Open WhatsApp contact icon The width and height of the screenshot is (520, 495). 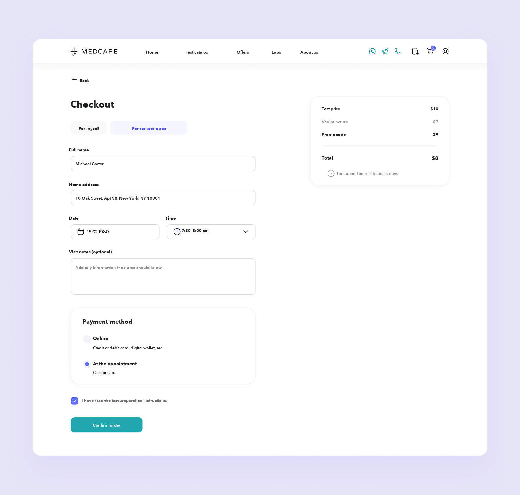click(372, 51)
